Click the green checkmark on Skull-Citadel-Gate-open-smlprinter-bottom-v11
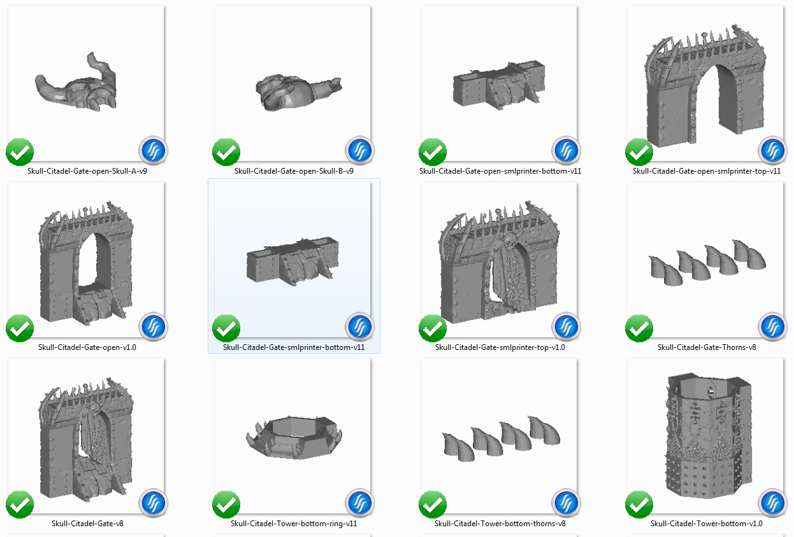 click(x=433, y=152)
